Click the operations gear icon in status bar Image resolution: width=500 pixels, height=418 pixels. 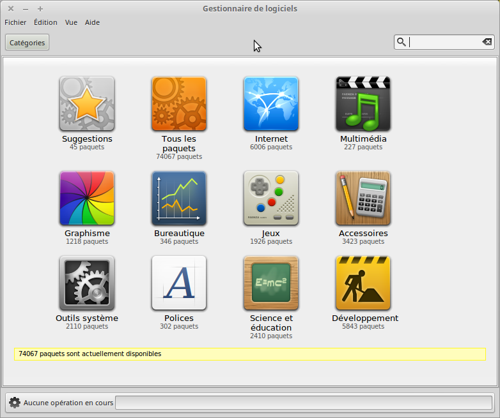[x=15, y=403]
